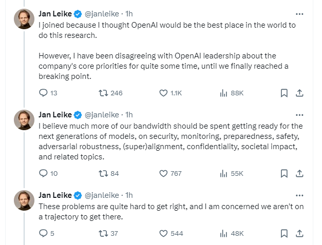Reply to the 'I joined because' tweet
322x245 pixels.
[44, 93]
